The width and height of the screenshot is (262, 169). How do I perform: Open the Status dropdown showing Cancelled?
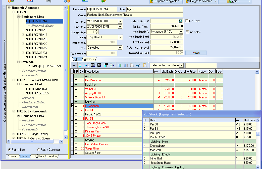tap(120, 48)
